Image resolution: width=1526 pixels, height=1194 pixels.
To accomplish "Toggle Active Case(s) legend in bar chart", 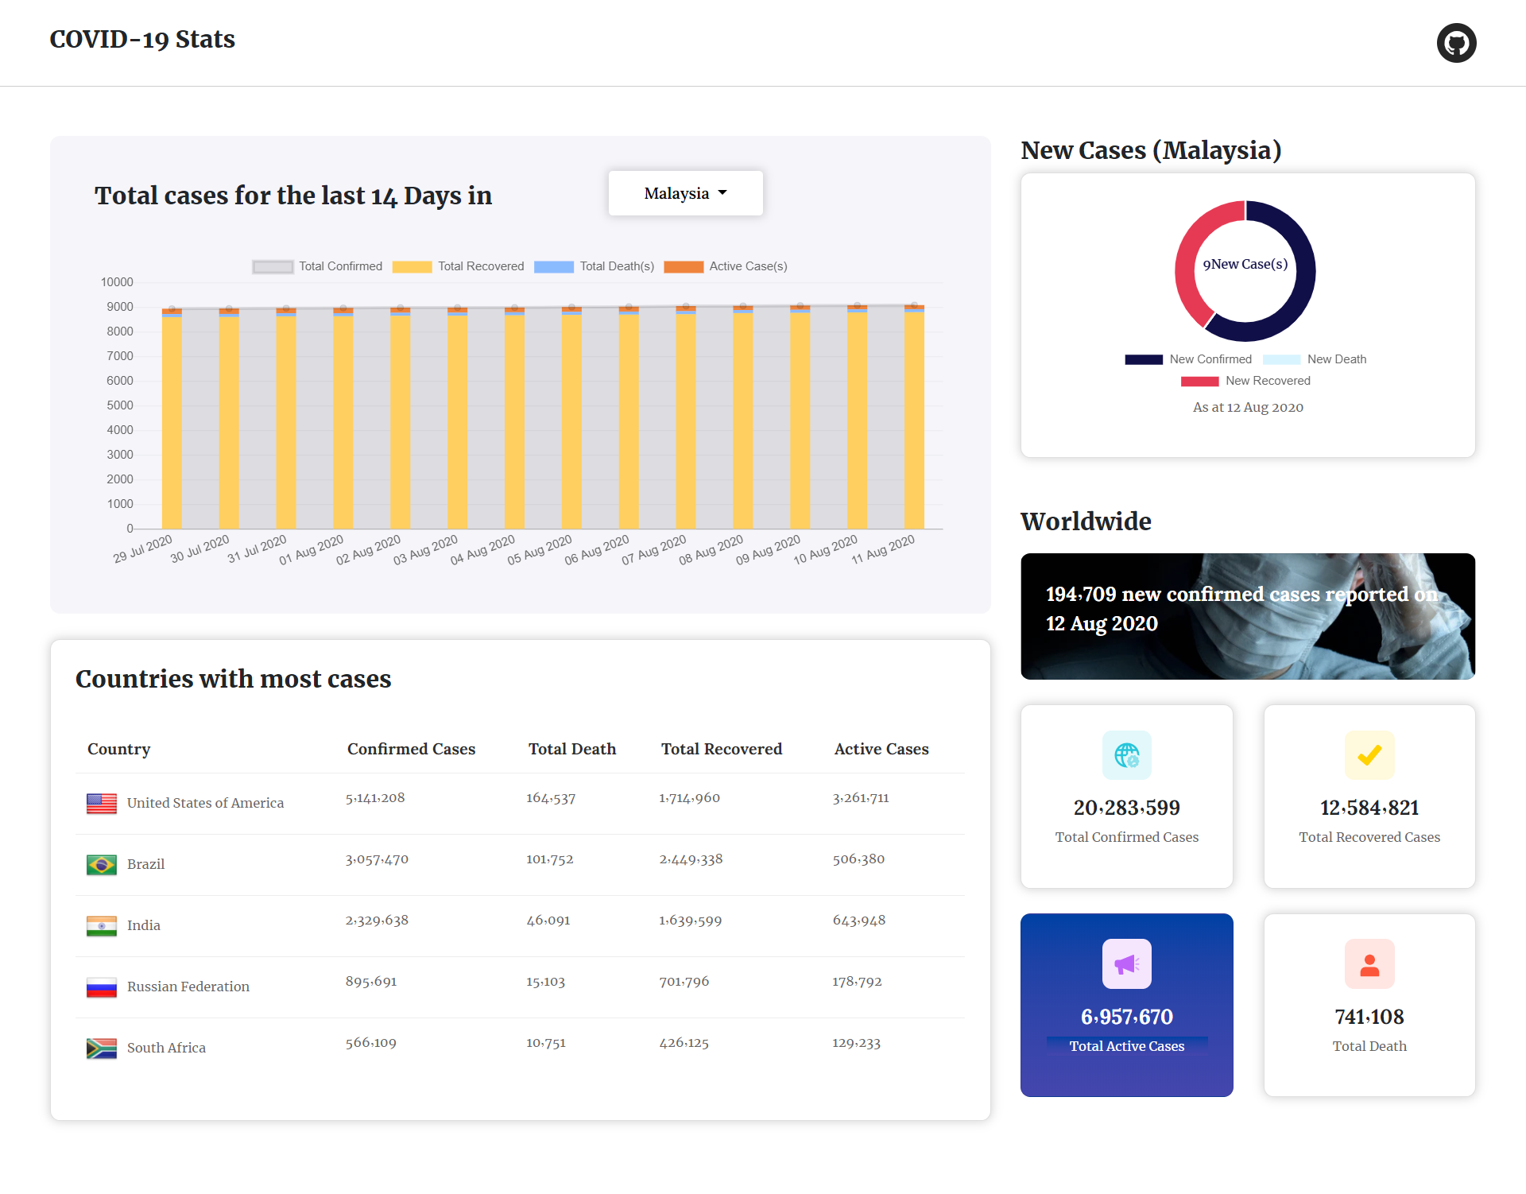I will click(x=726, y=266).
